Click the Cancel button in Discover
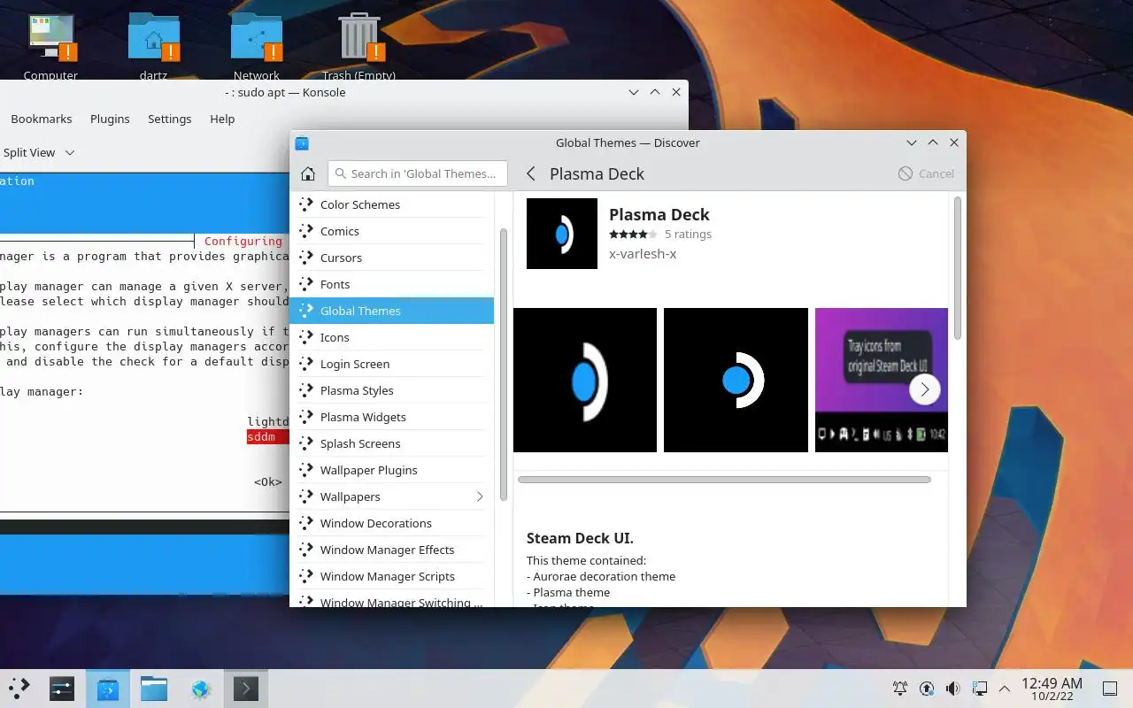Screen dimensions: 1133x708 click(926, 173)
